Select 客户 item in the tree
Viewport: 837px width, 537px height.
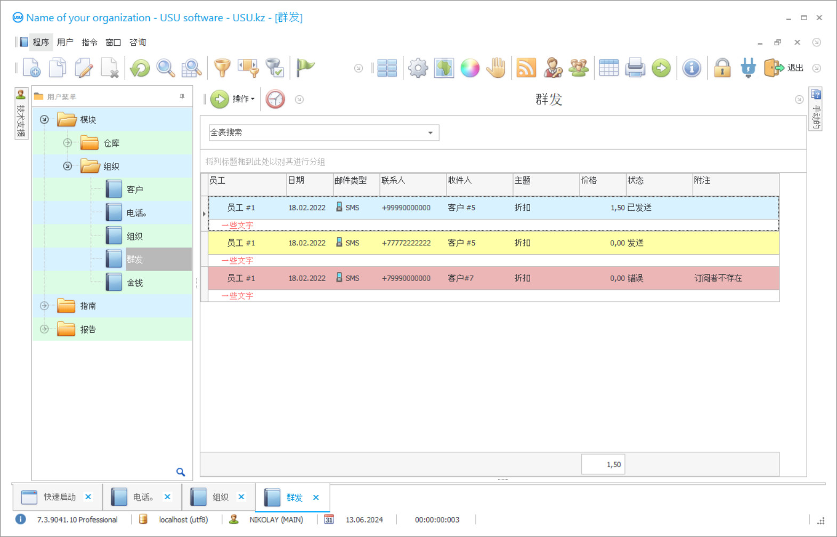click(x=134, y=189)
